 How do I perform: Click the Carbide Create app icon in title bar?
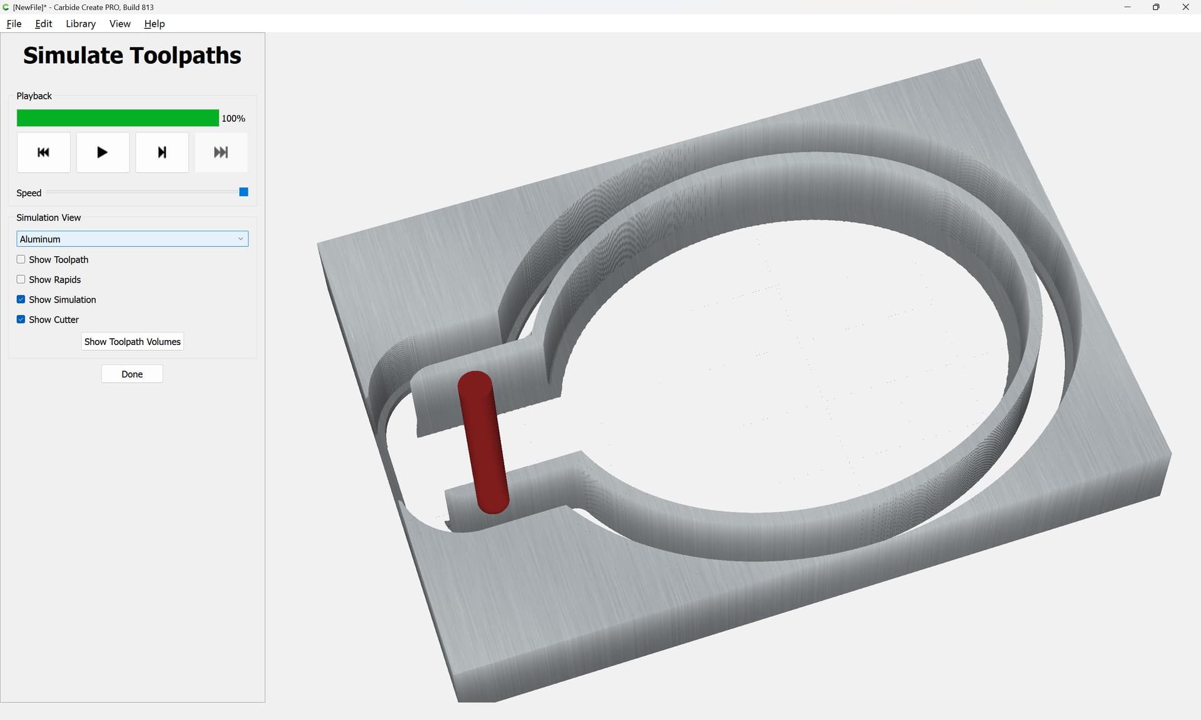(x=6, y=7)
